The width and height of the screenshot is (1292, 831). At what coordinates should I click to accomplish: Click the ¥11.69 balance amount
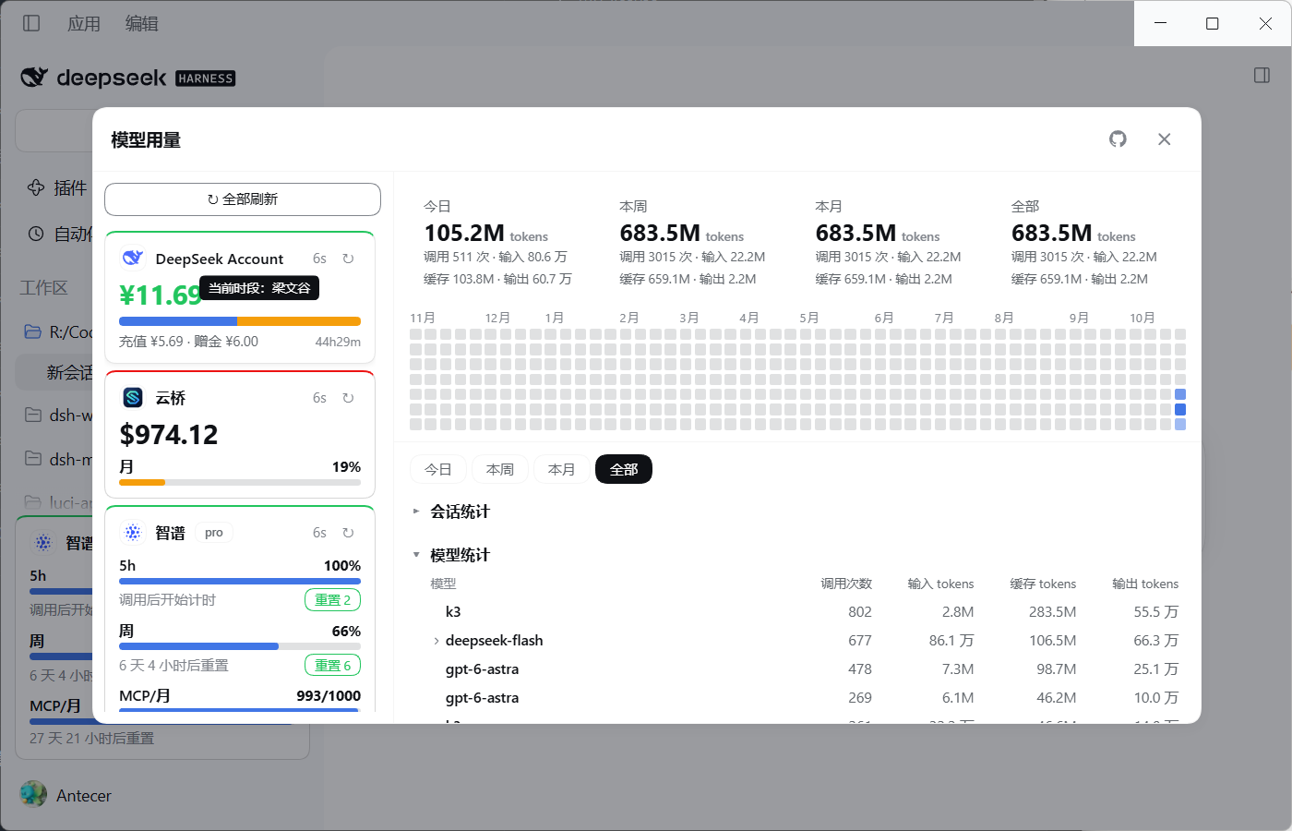tap(161, 295)
